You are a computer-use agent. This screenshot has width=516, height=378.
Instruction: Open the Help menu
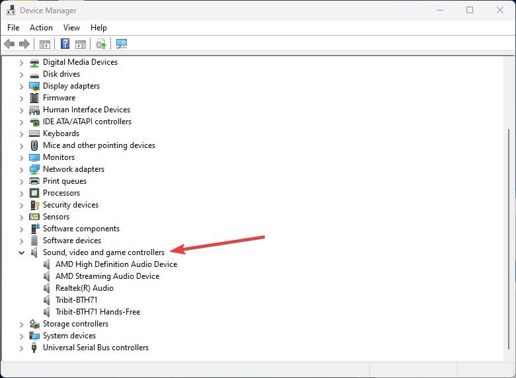(x=98, y=28)
